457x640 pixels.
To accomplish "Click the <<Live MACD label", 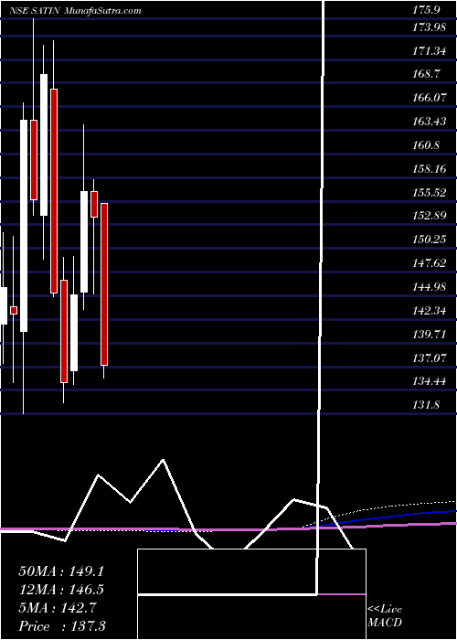I will (385, 616).
